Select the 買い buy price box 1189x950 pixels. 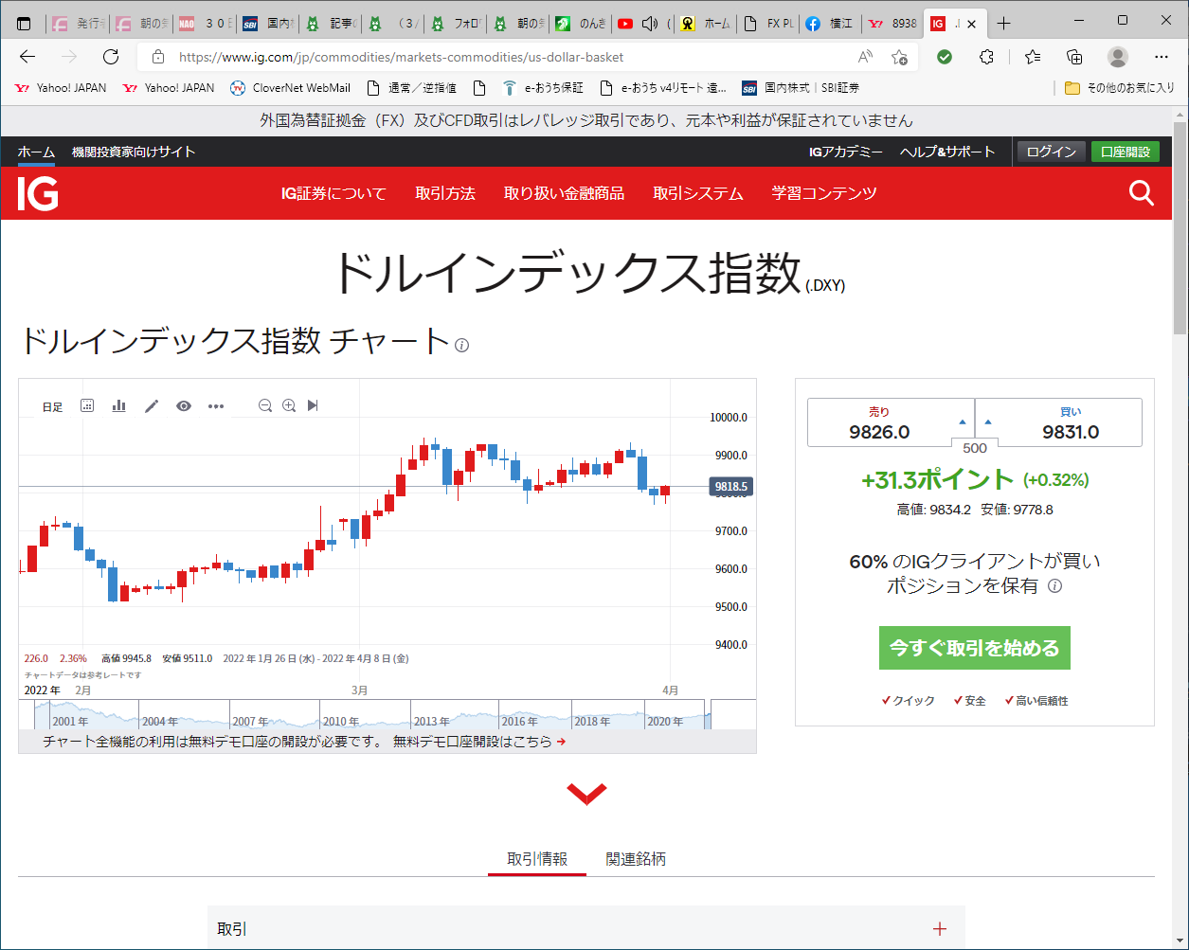1059,422
